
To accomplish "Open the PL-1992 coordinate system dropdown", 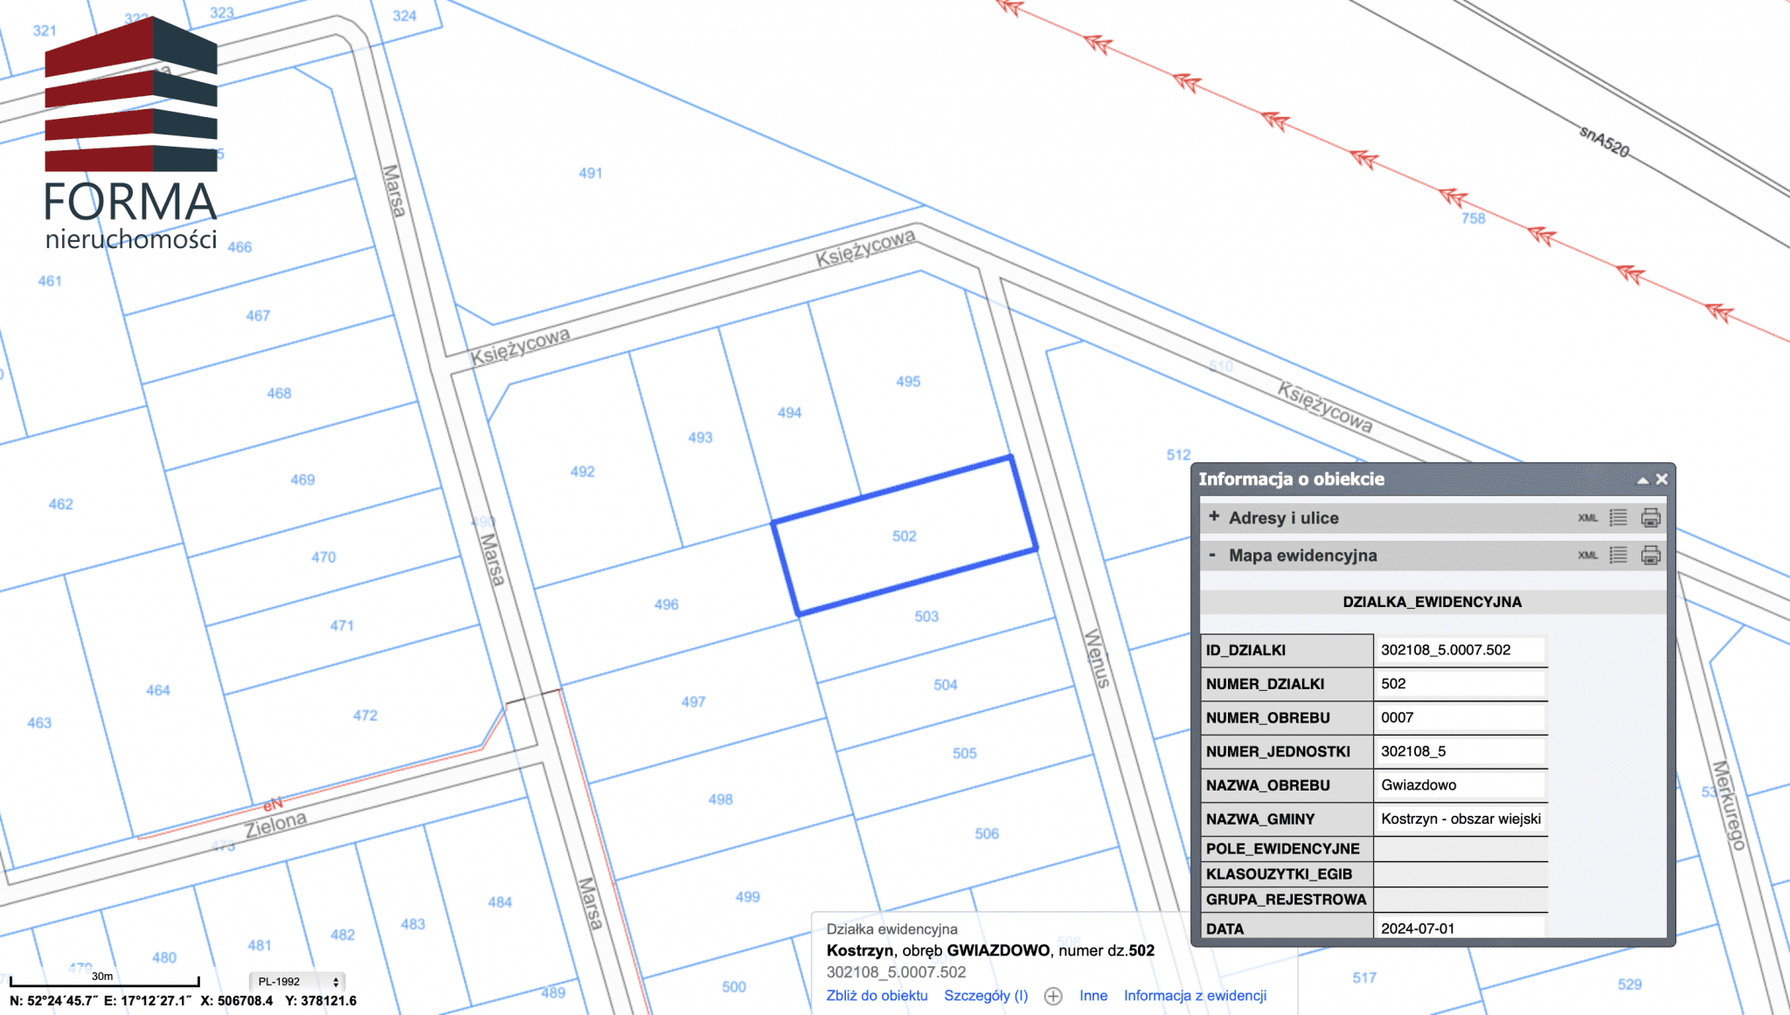I will click(x=297, y=982).
